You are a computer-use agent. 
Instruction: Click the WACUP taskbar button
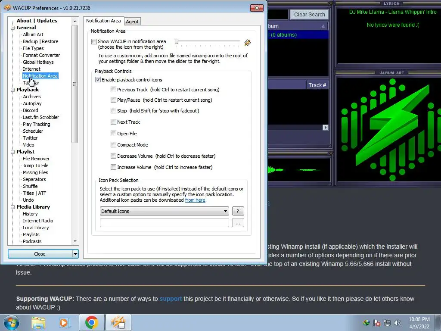pyautogui.click(x=118, y=322)
